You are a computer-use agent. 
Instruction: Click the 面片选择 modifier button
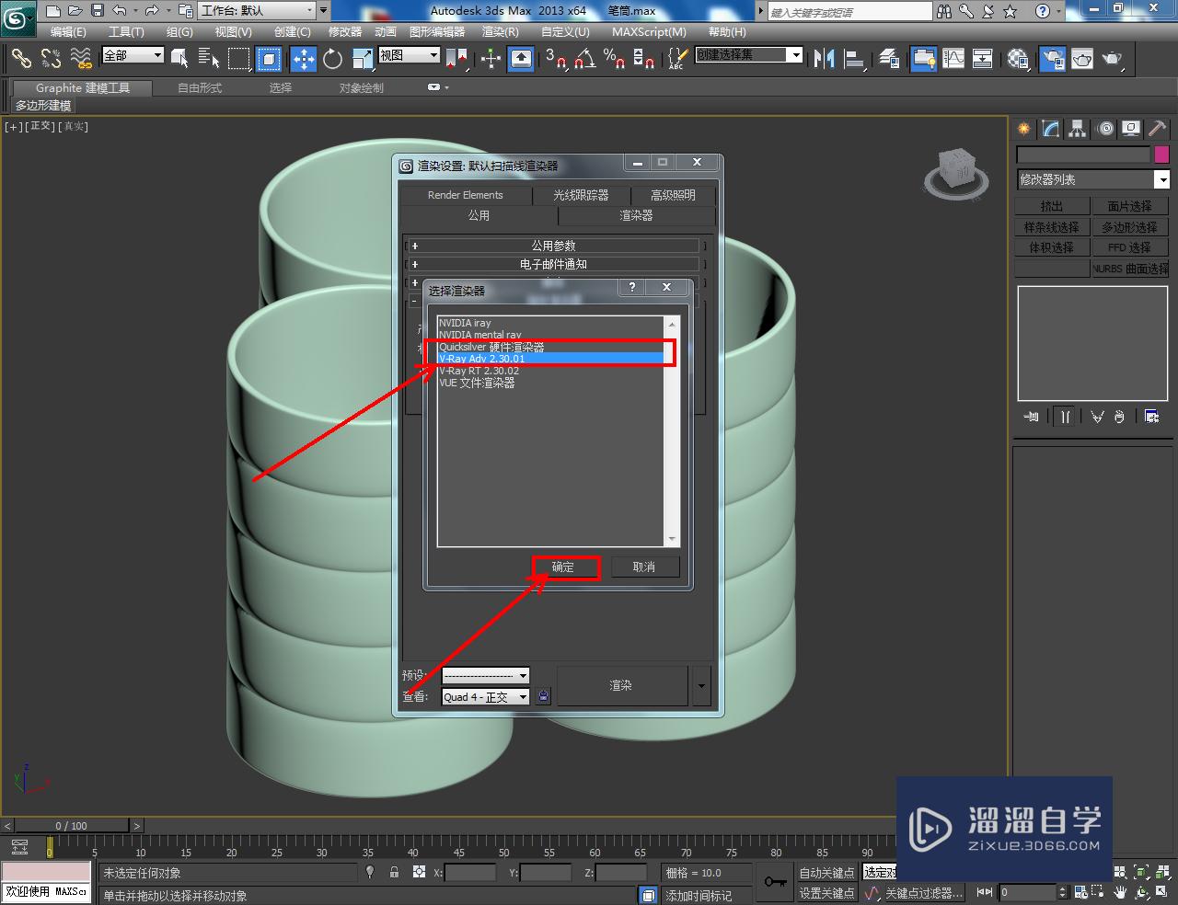point(1129,206)
